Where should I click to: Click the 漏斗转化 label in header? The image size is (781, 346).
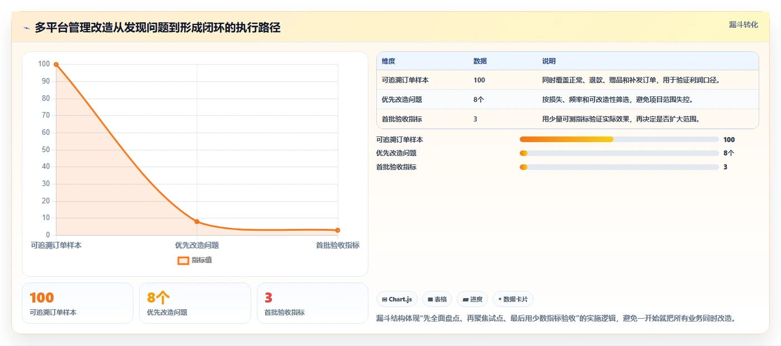coord(743,25)
